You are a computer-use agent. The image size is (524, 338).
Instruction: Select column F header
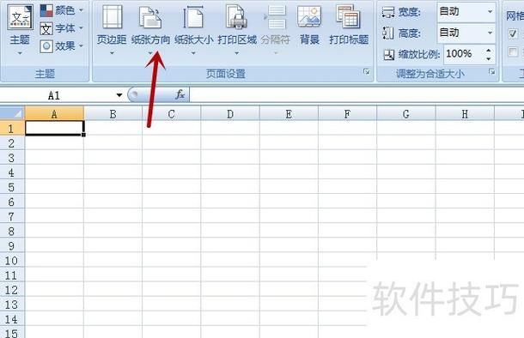point(348,114)
